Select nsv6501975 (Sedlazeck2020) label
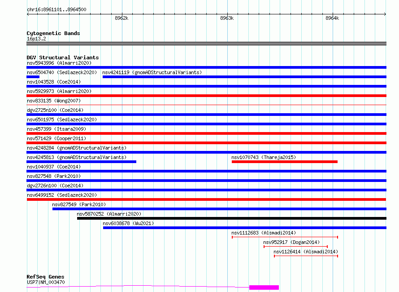This screenshot has height=292, width=399. [x=62, y=119]
